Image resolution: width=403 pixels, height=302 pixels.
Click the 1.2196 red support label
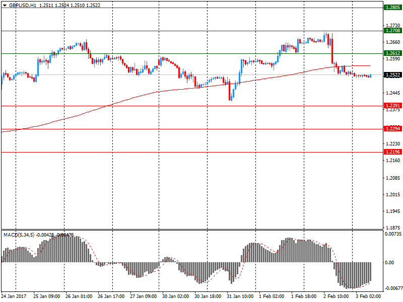393,152
